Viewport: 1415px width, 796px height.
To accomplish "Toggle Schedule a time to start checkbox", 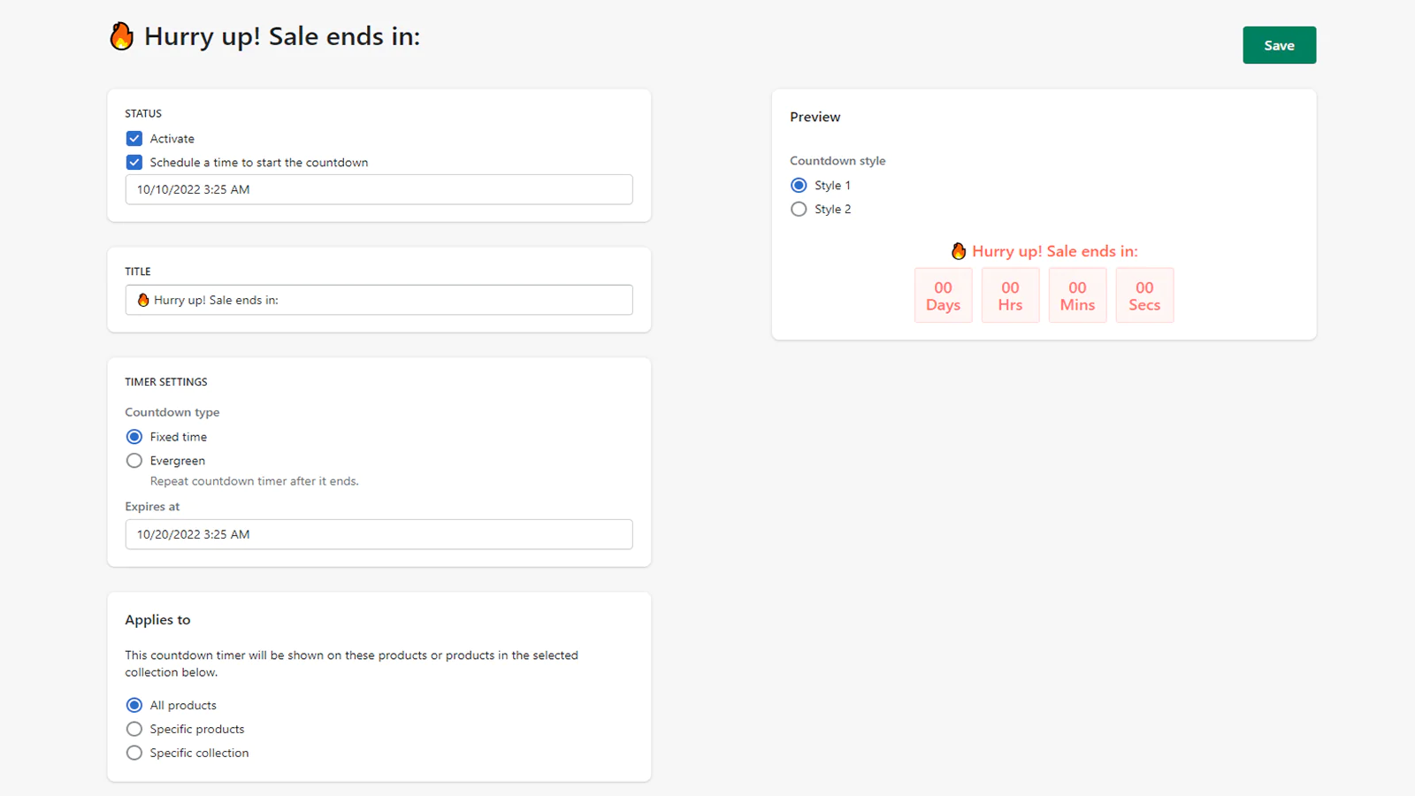I will pyautogui.click(x=134, y=163).
